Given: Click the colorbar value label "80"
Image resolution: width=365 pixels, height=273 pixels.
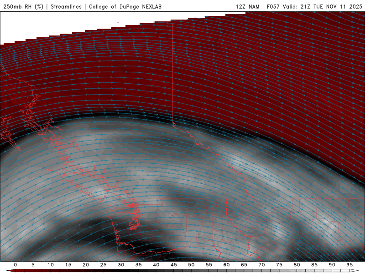Looking at the screenshot, I should [x=297, y=265].
